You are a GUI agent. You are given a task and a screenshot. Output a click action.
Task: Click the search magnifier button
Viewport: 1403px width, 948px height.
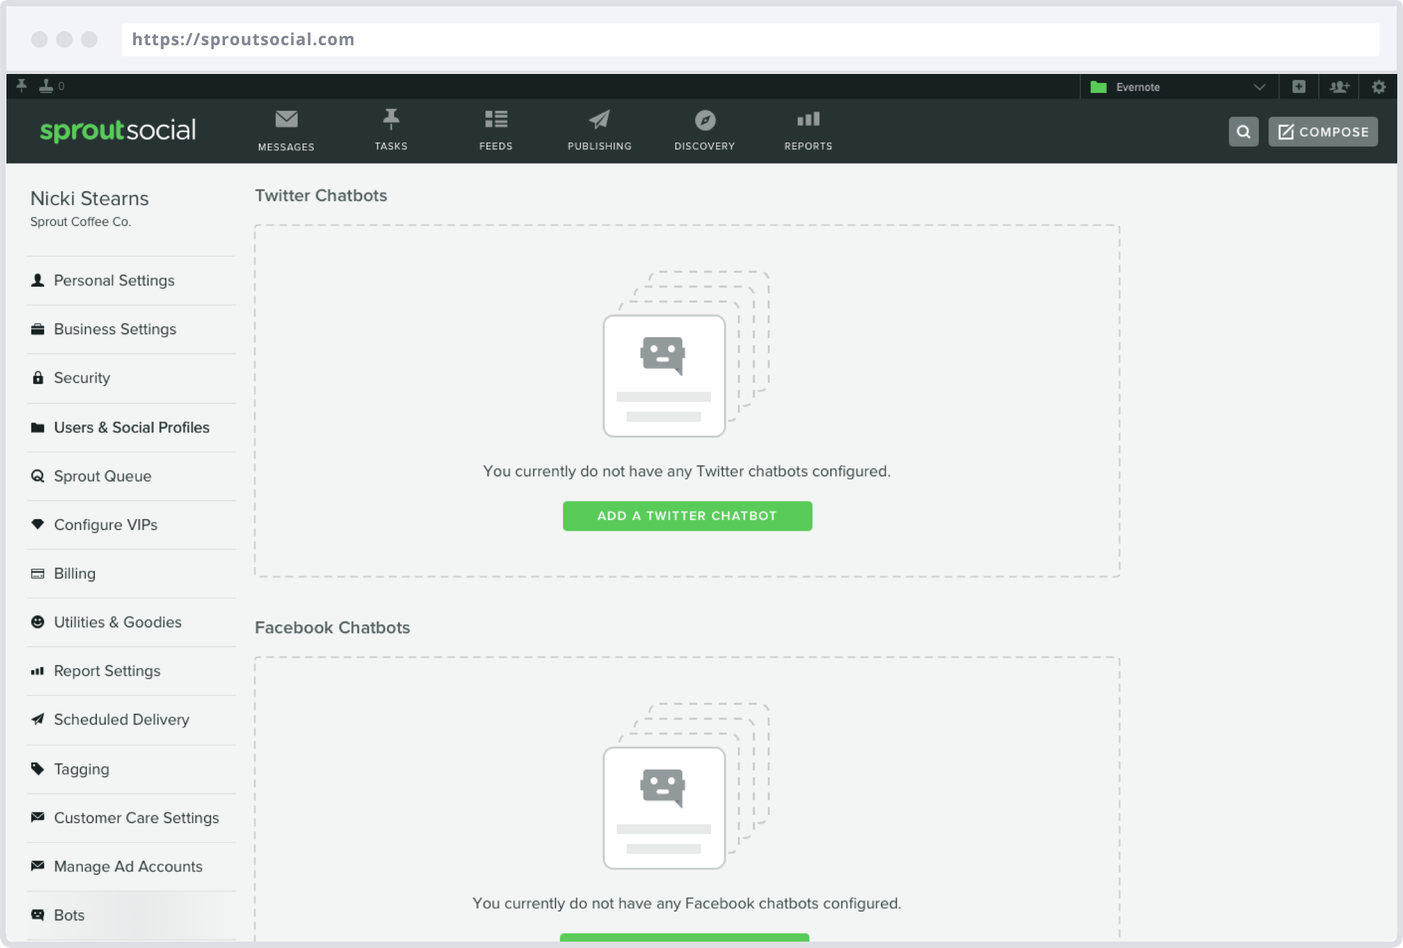click(x=1244, y=132)
